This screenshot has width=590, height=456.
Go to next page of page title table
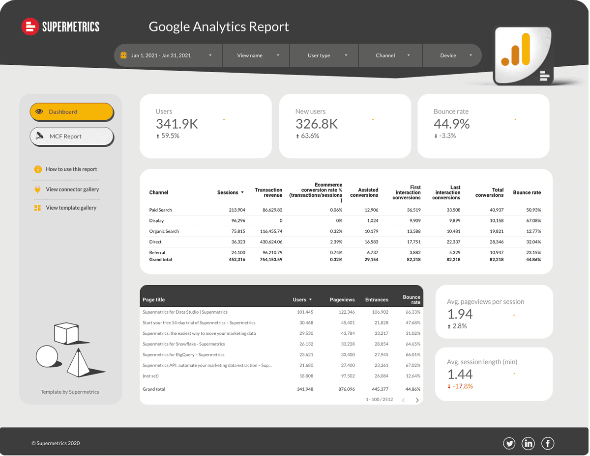click(x=417, y=400)
